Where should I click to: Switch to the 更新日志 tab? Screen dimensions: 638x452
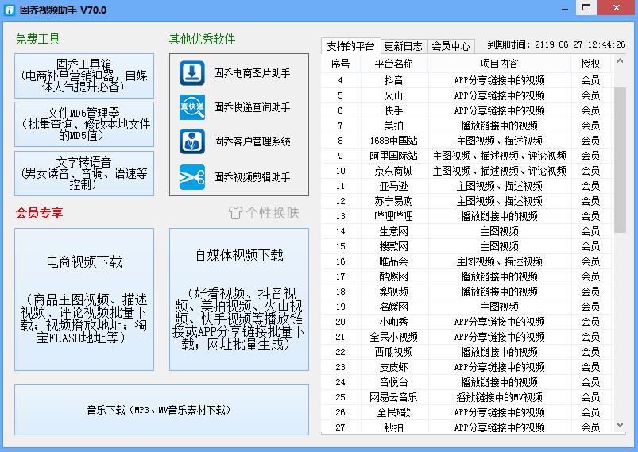pos(404,46)
